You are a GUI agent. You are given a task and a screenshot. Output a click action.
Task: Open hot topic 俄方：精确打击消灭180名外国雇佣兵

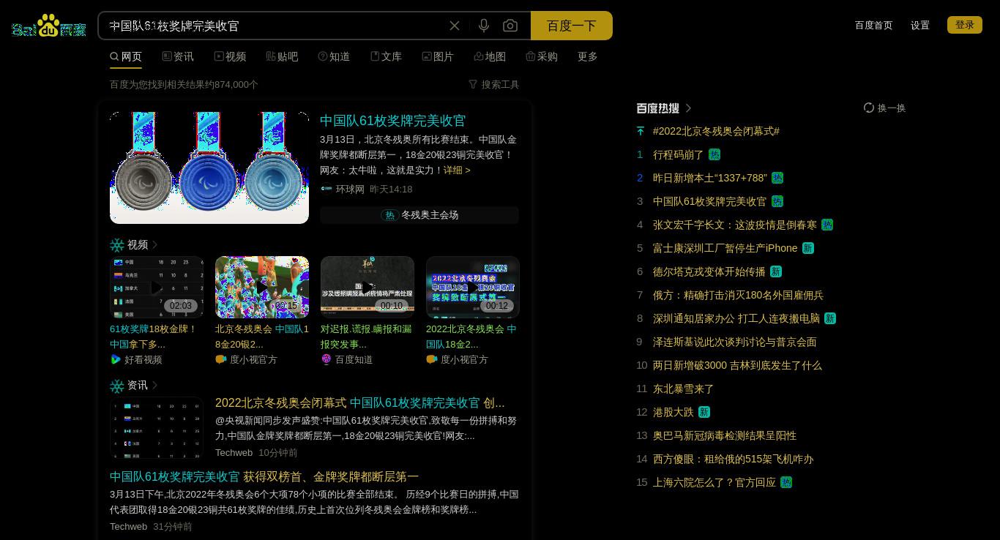click(738, 295)
